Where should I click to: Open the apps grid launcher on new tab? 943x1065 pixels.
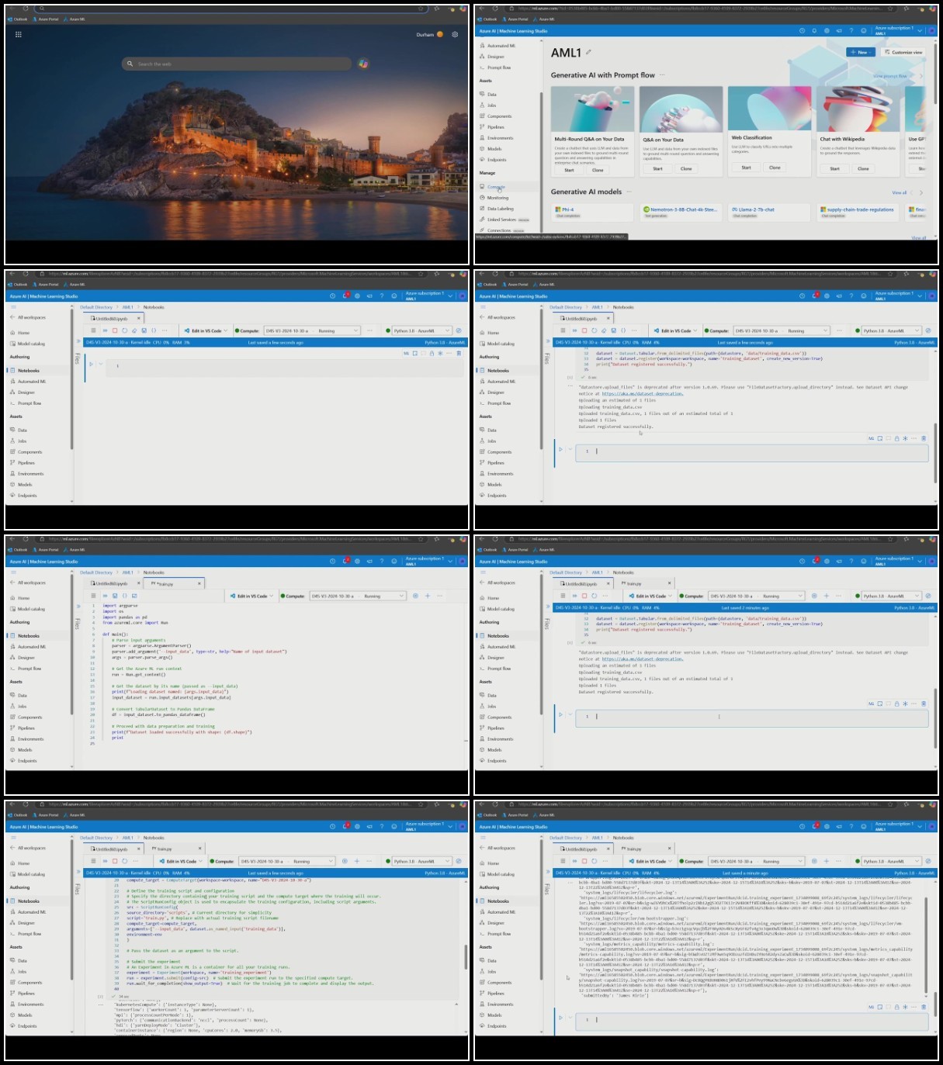coord(19,34)
